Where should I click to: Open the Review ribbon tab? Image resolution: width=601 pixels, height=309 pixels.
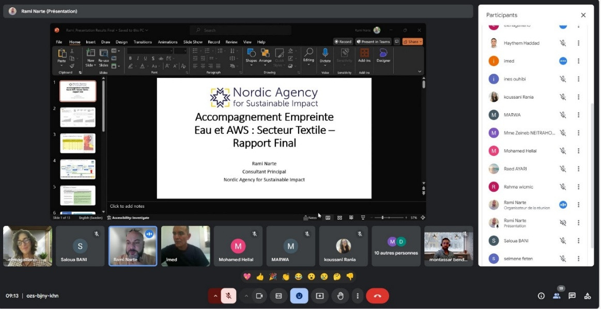[232, 42]
